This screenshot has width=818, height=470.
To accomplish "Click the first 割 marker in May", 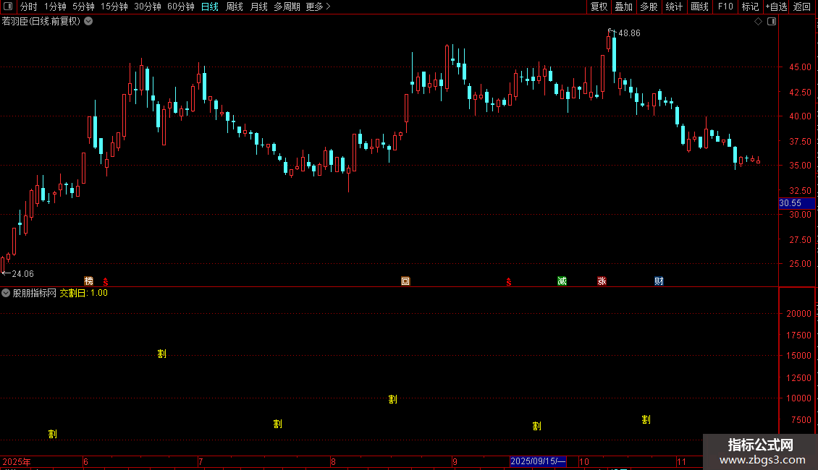I will 53,434.
